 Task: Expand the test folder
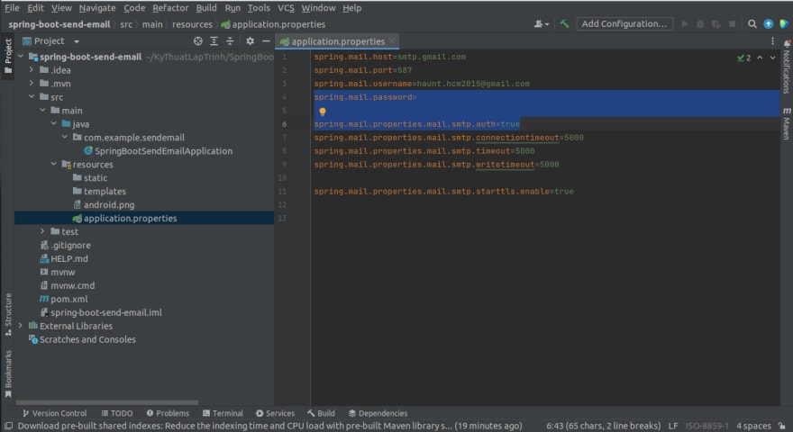[42, 231]
